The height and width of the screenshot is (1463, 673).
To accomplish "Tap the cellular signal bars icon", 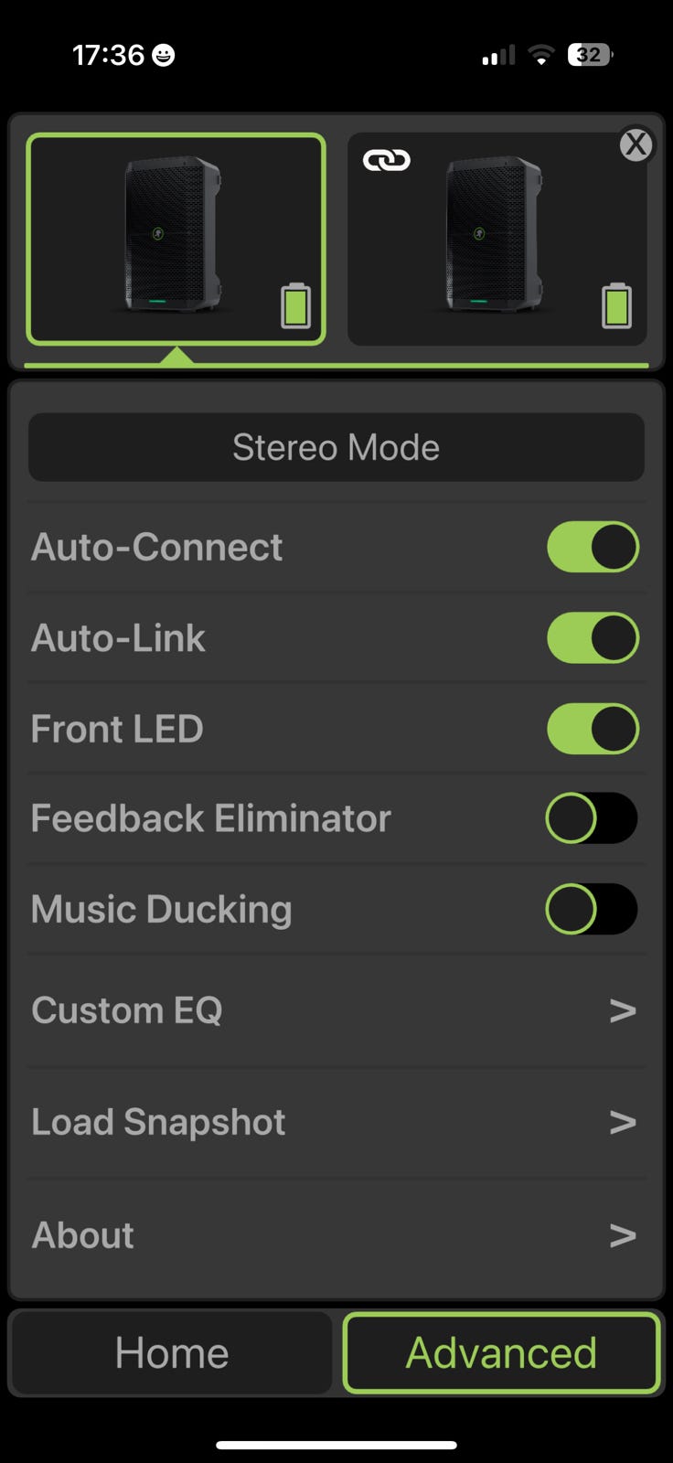I will [x=498, y=56].
